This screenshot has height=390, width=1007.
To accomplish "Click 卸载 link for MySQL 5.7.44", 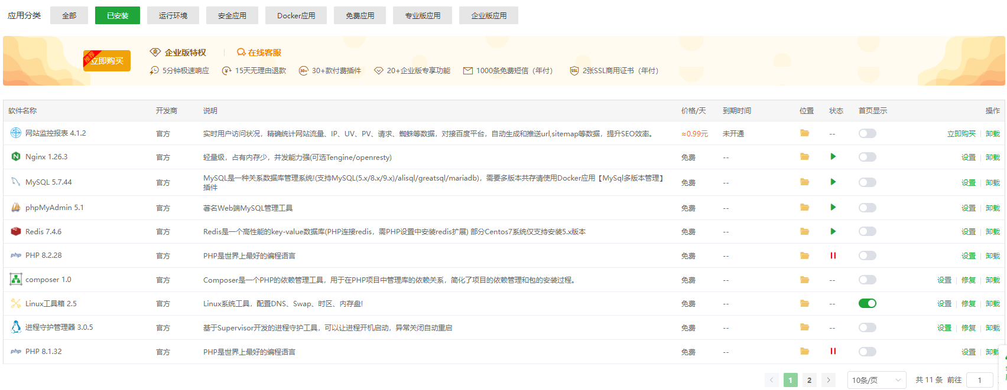I will [x=992, y=182].
